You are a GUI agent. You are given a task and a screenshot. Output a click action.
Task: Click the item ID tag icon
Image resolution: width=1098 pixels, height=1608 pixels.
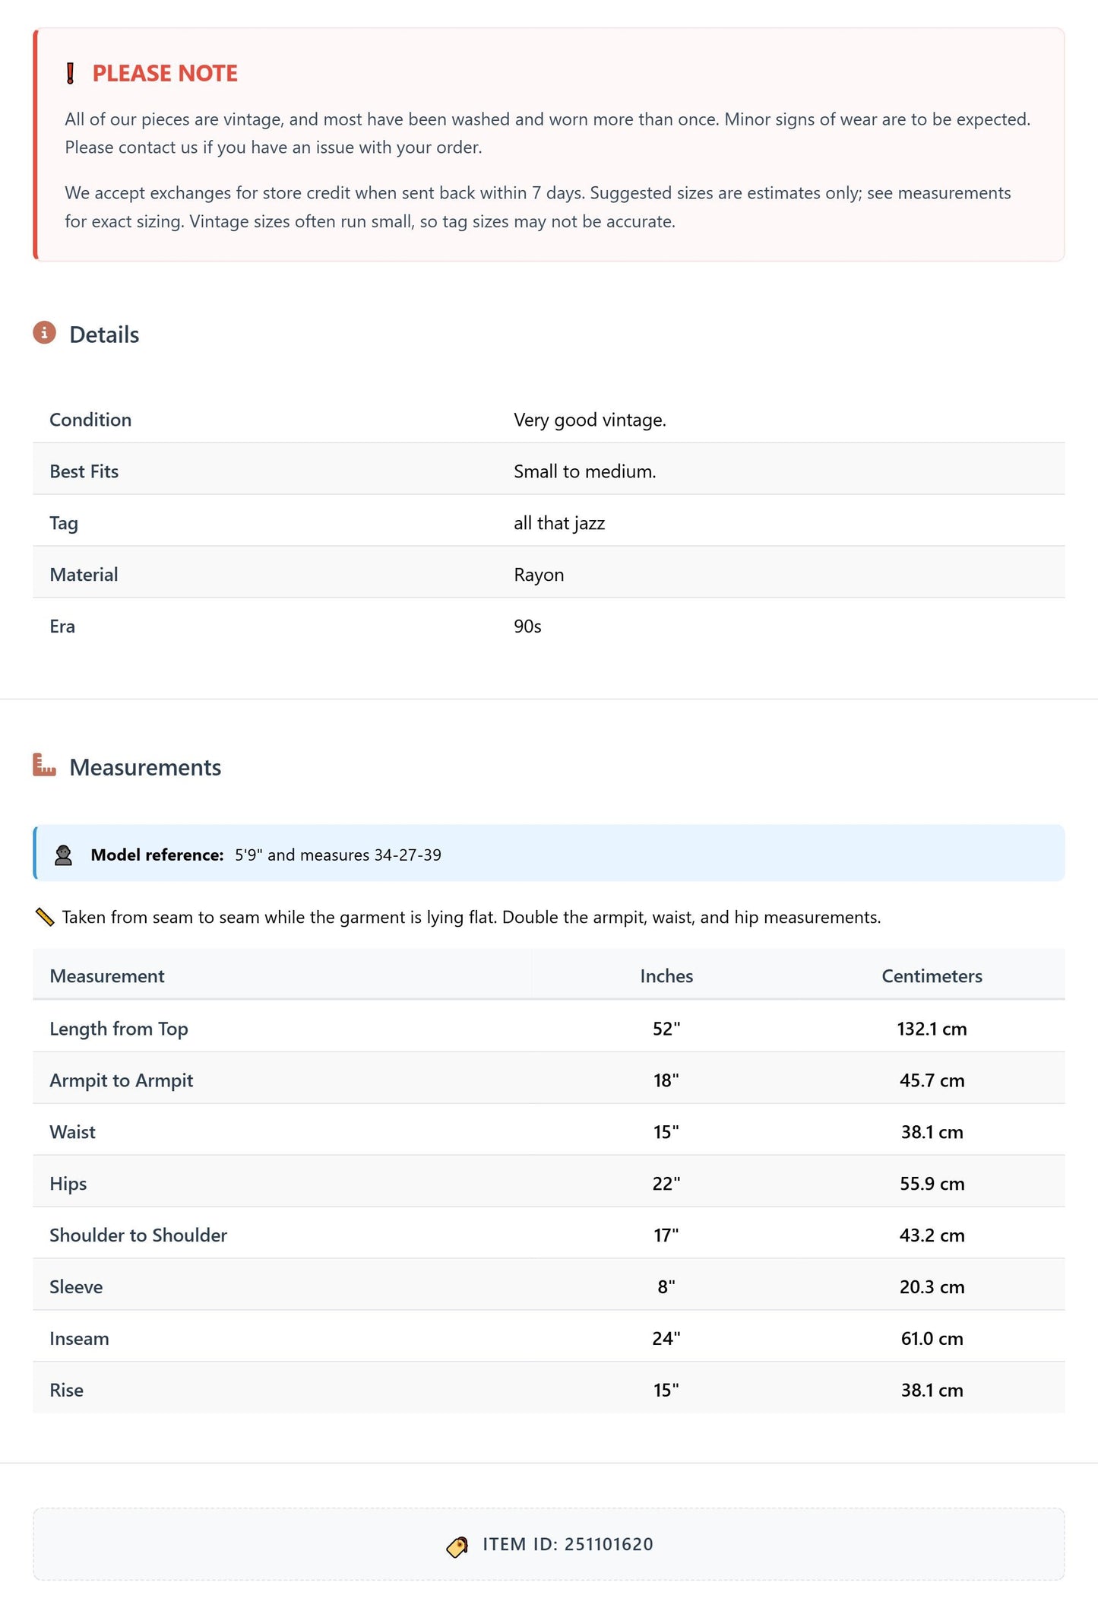click(x=457, y=1546)
